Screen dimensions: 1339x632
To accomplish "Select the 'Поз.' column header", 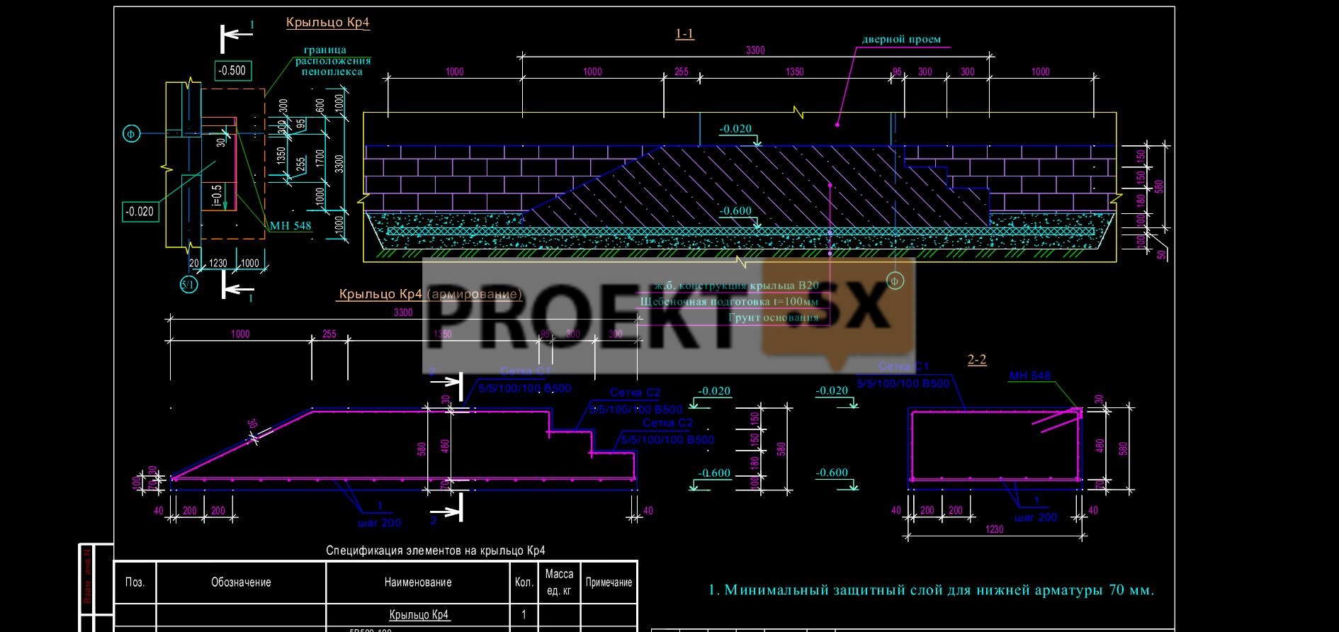I will [135, 582].
